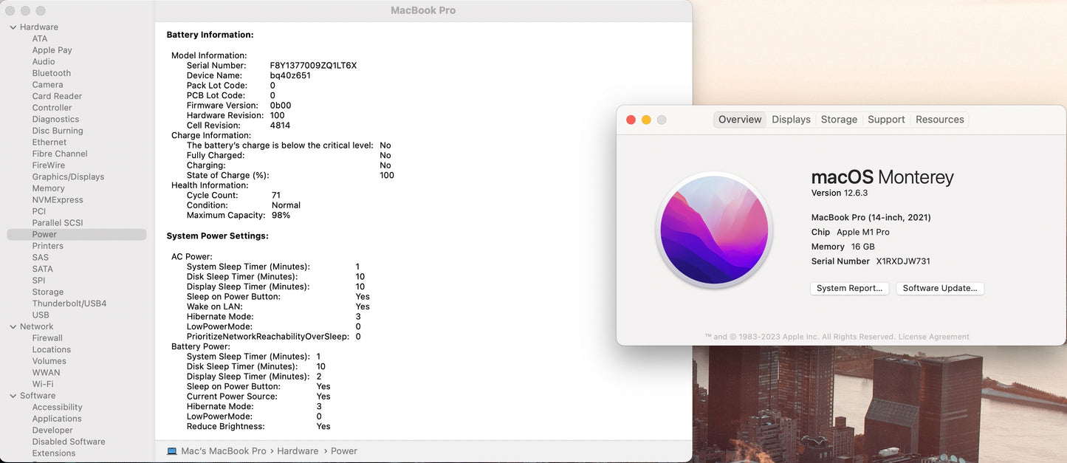Screen dimensions: 1067x463
Task: Select Bluetooth in the Hardware list
Action: [52, 73]
